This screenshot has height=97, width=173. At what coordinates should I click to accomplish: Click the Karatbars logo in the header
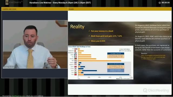[14, 2]
